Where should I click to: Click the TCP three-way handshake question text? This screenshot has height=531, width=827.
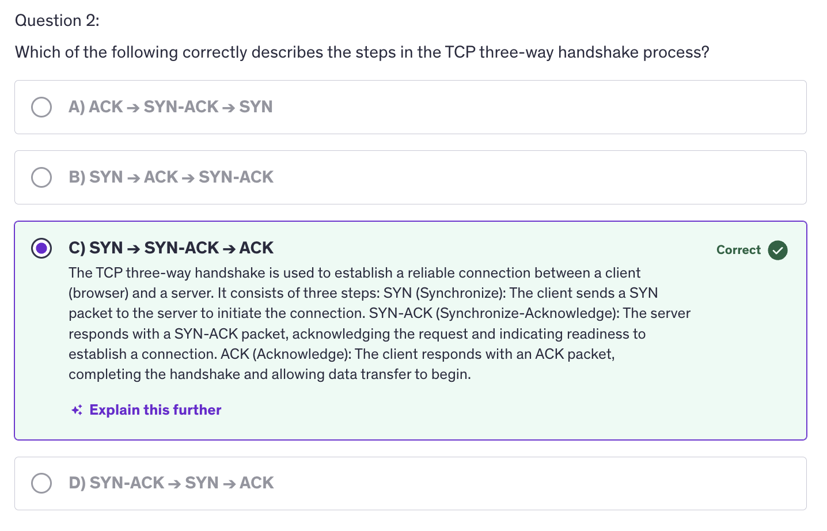pyautogui.click(x=362, y=52)
